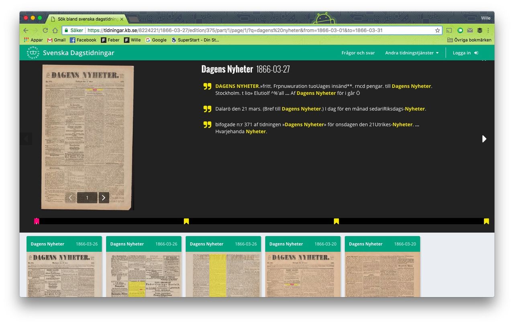
Task: Click the last yellow marker at timeline end
Action: [x=486, y=221]
